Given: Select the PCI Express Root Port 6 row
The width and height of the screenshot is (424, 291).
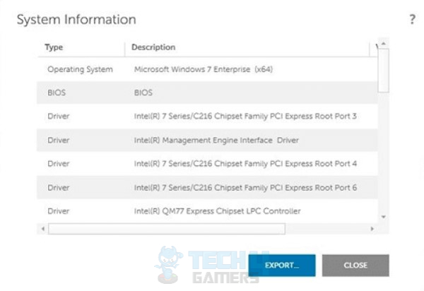Looking at the screenshot, I should [207, 187].
